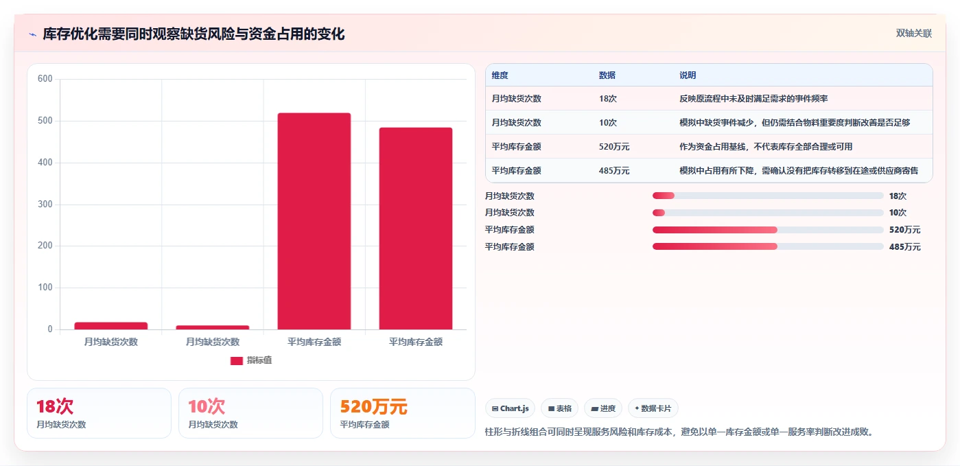Click the progress bar labeled 520万元
Screen dimensions: 960x466
(x=768, y=230)
